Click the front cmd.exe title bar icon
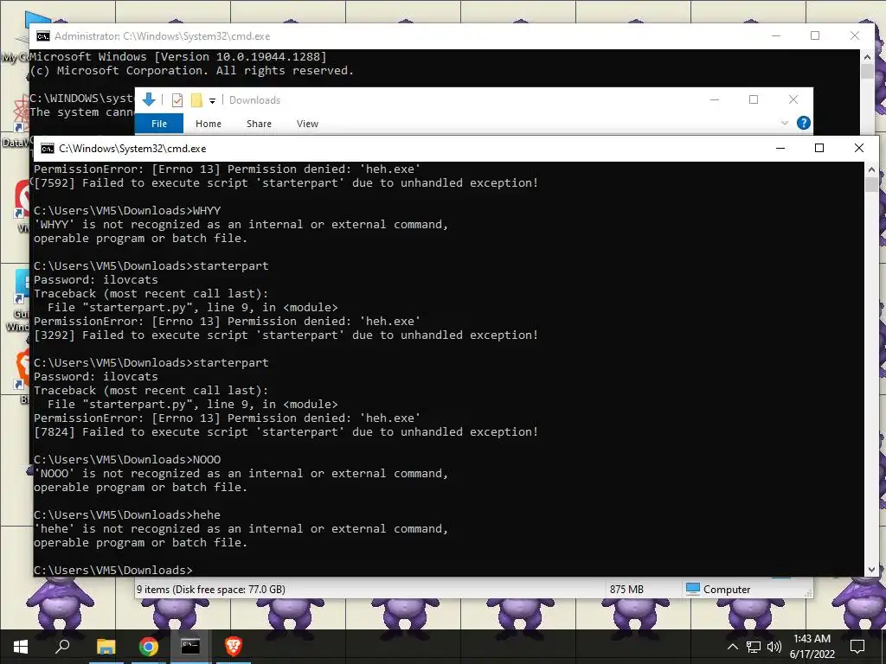886x664 pixels. [x=48, y=149]
